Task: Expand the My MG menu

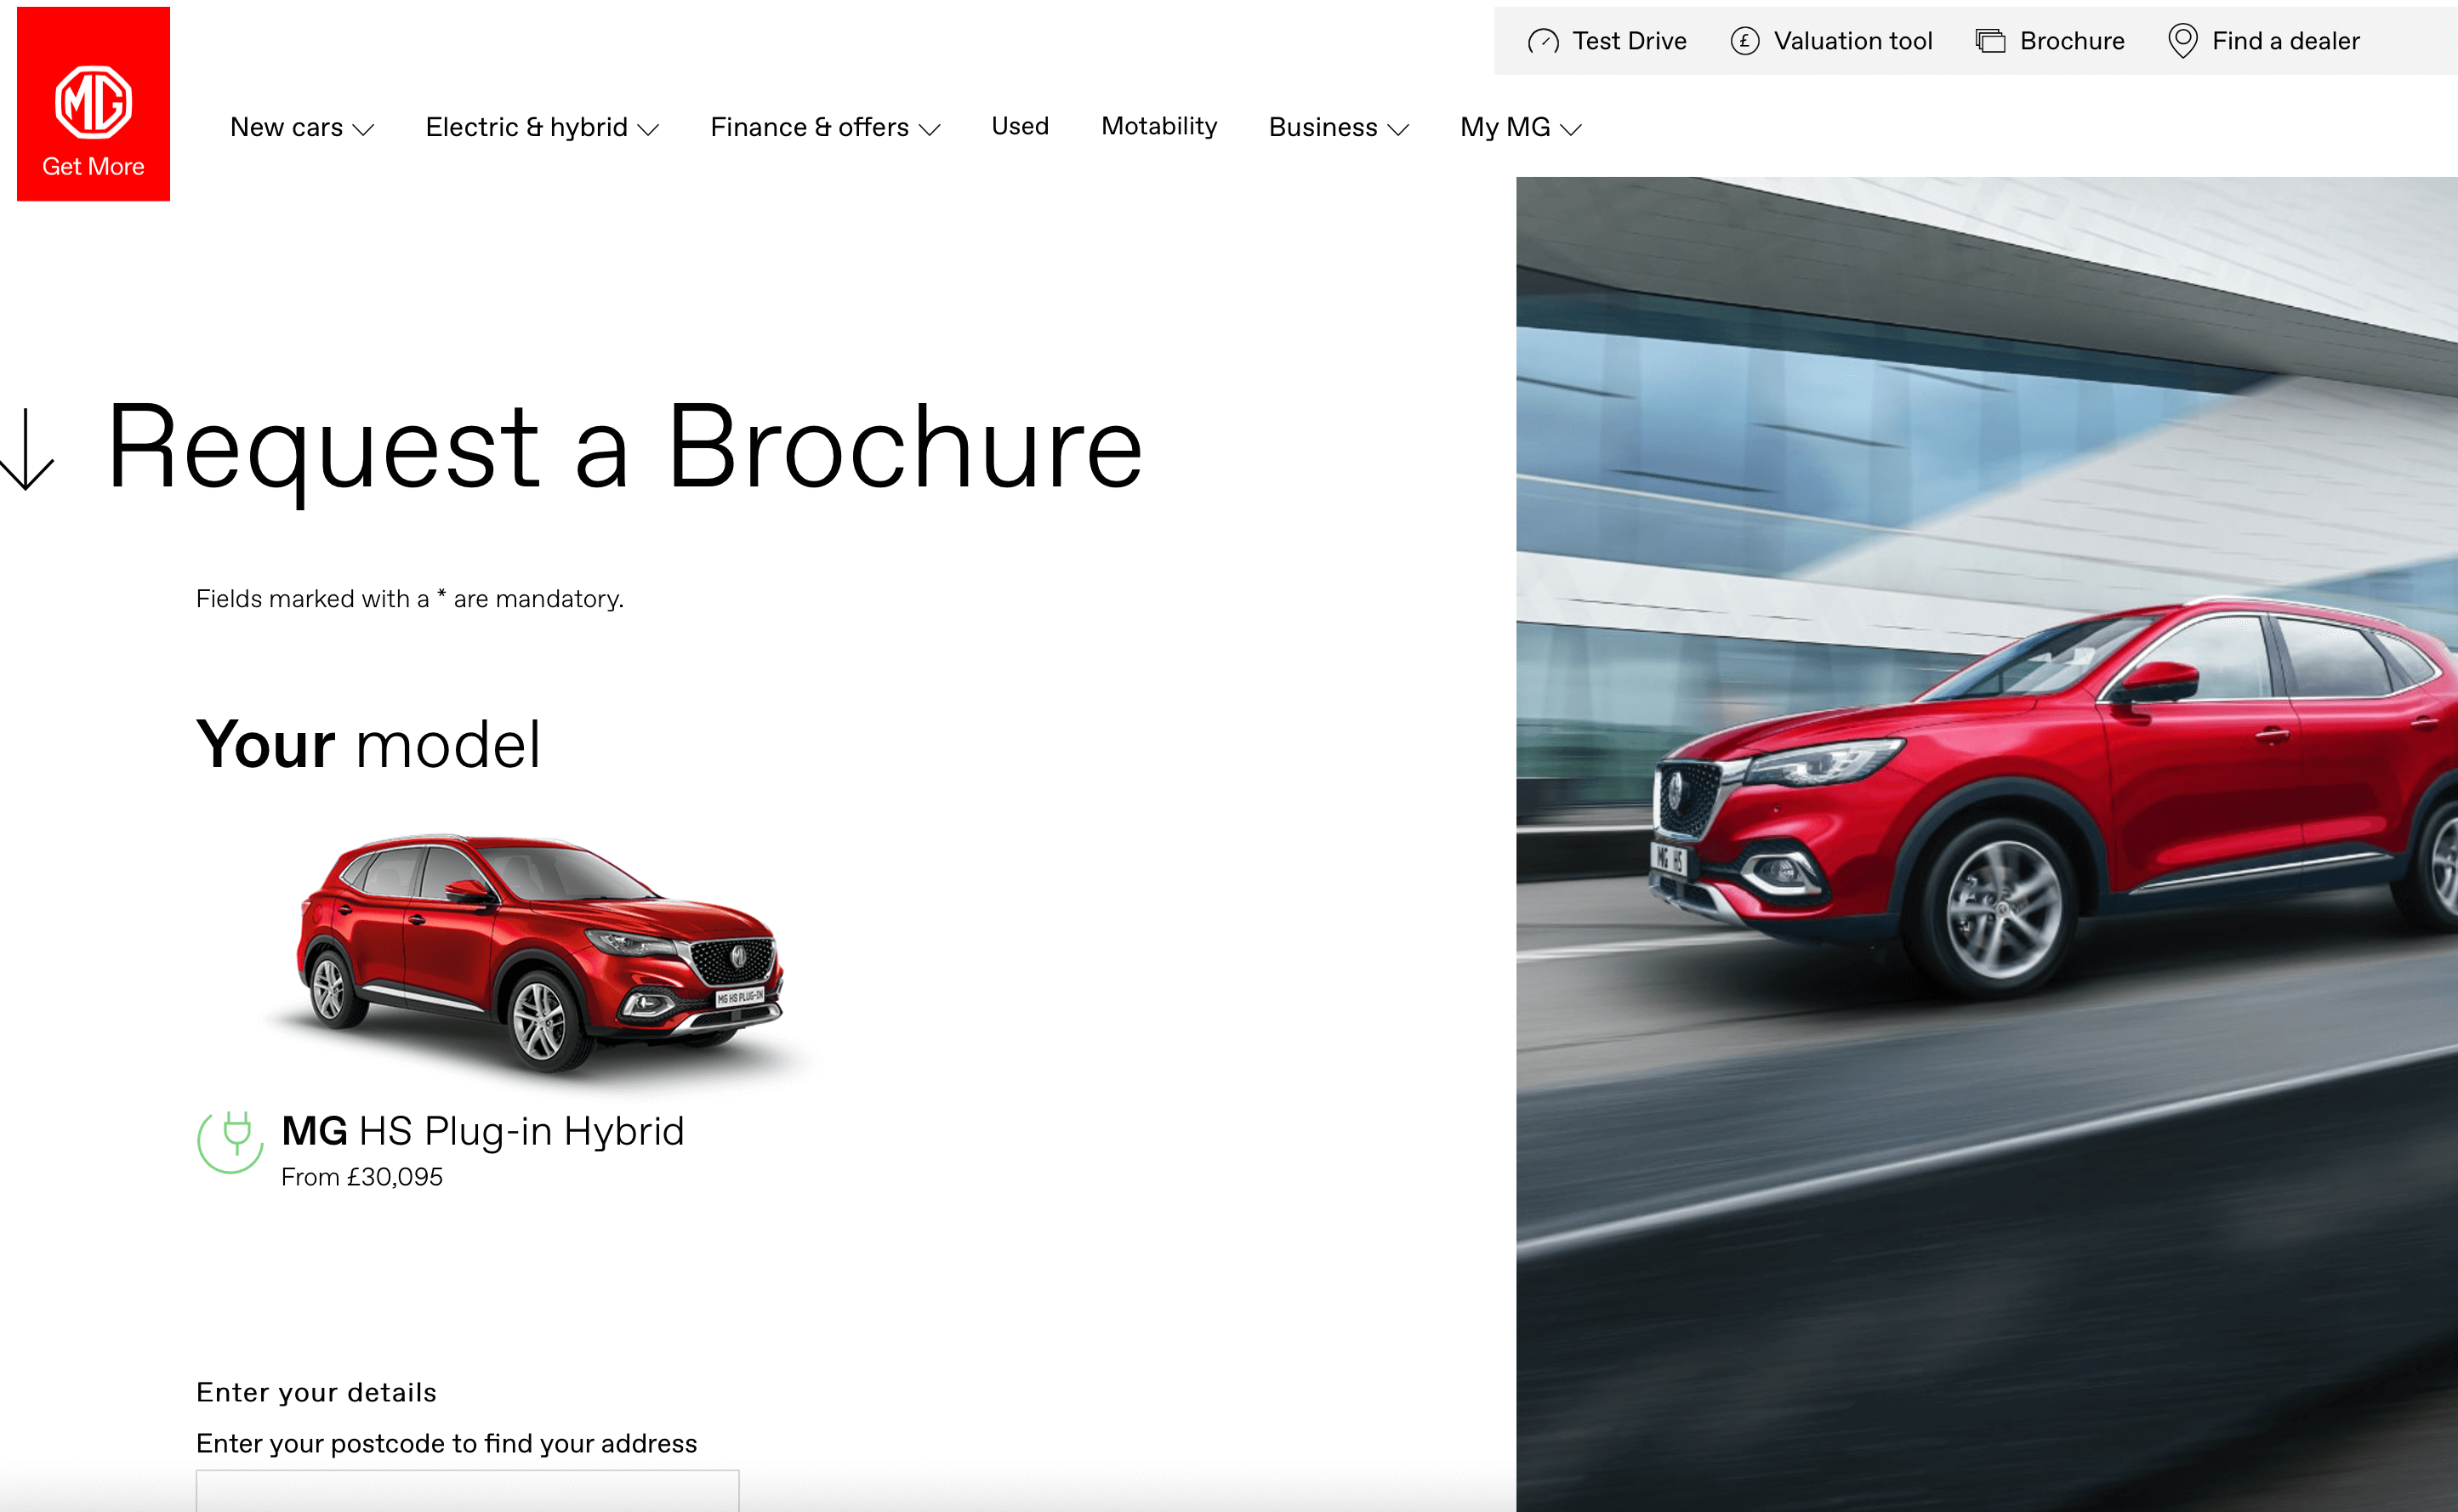Action: click(x=1521, y=127)
